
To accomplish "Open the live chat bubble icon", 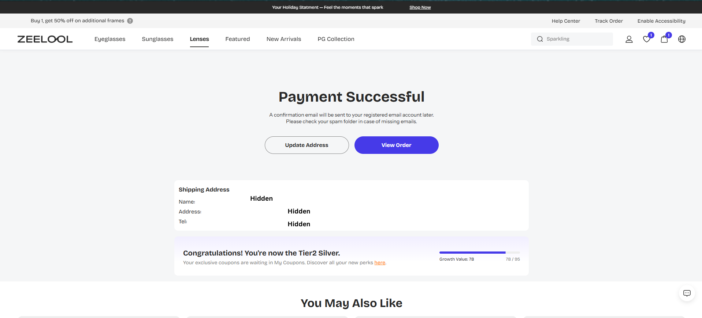I will tap(687, 293).
